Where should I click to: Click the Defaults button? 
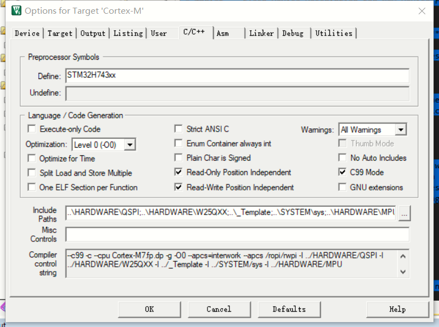coord(289,309)
